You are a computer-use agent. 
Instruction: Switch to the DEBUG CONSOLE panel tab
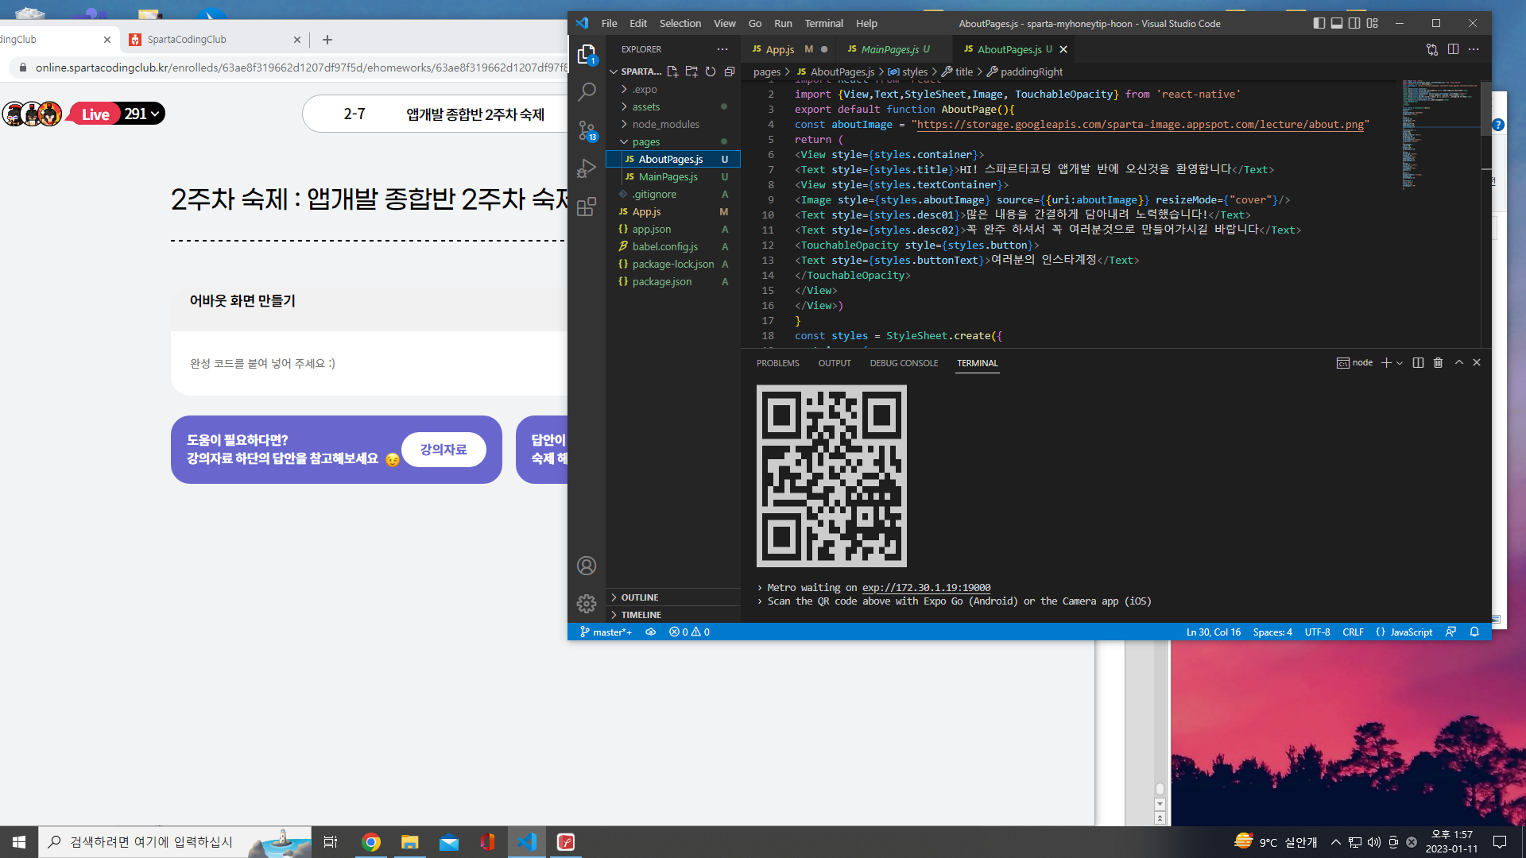(904, 363)
